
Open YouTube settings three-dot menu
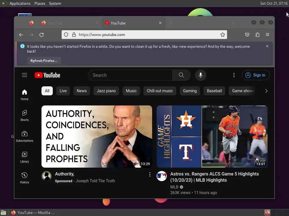pyautogui.click(x=234, y=75)
